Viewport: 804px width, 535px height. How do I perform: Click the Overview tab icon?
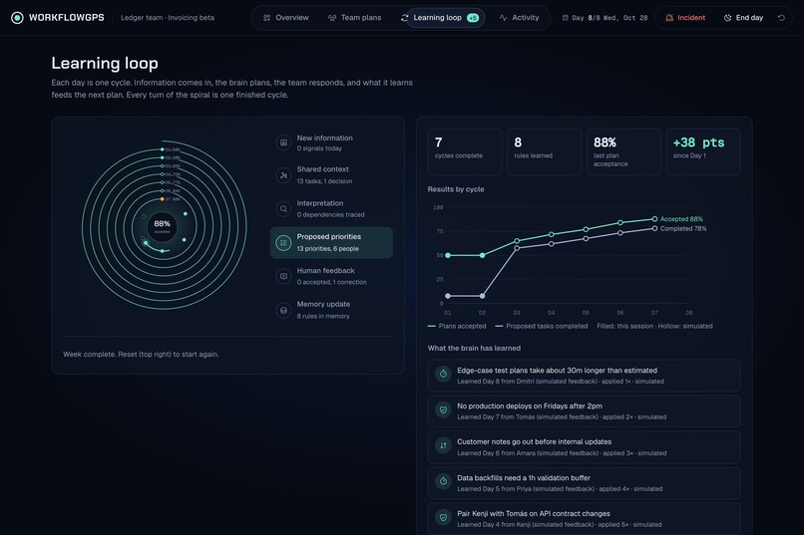point(266,18)
